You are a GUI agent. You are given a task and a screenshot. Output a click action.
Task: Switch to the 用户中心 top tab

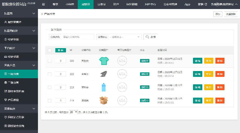tap(150, 4)
